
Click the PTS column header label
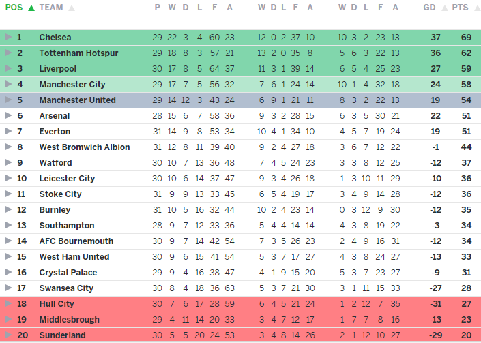pyautogui.click(x=461, y=8)
